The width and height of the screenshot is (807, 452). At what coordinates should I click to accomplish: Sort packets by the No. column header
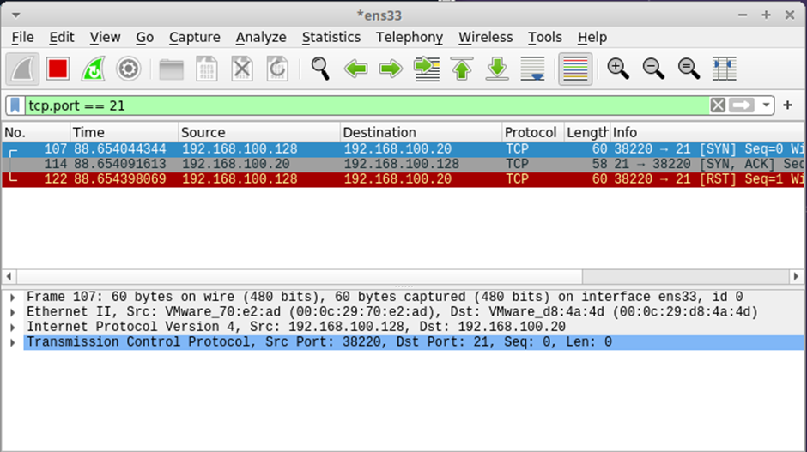[35, 132]
